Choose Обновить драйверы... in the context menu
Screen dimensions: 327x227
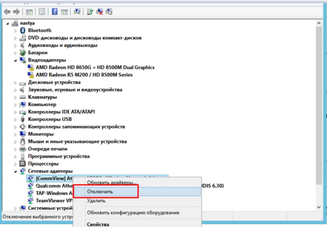(112, 182)
